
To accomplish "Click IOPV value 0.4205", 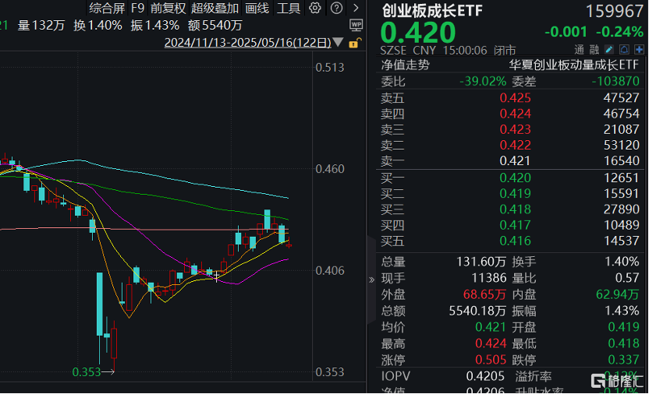I will point(485,376).
